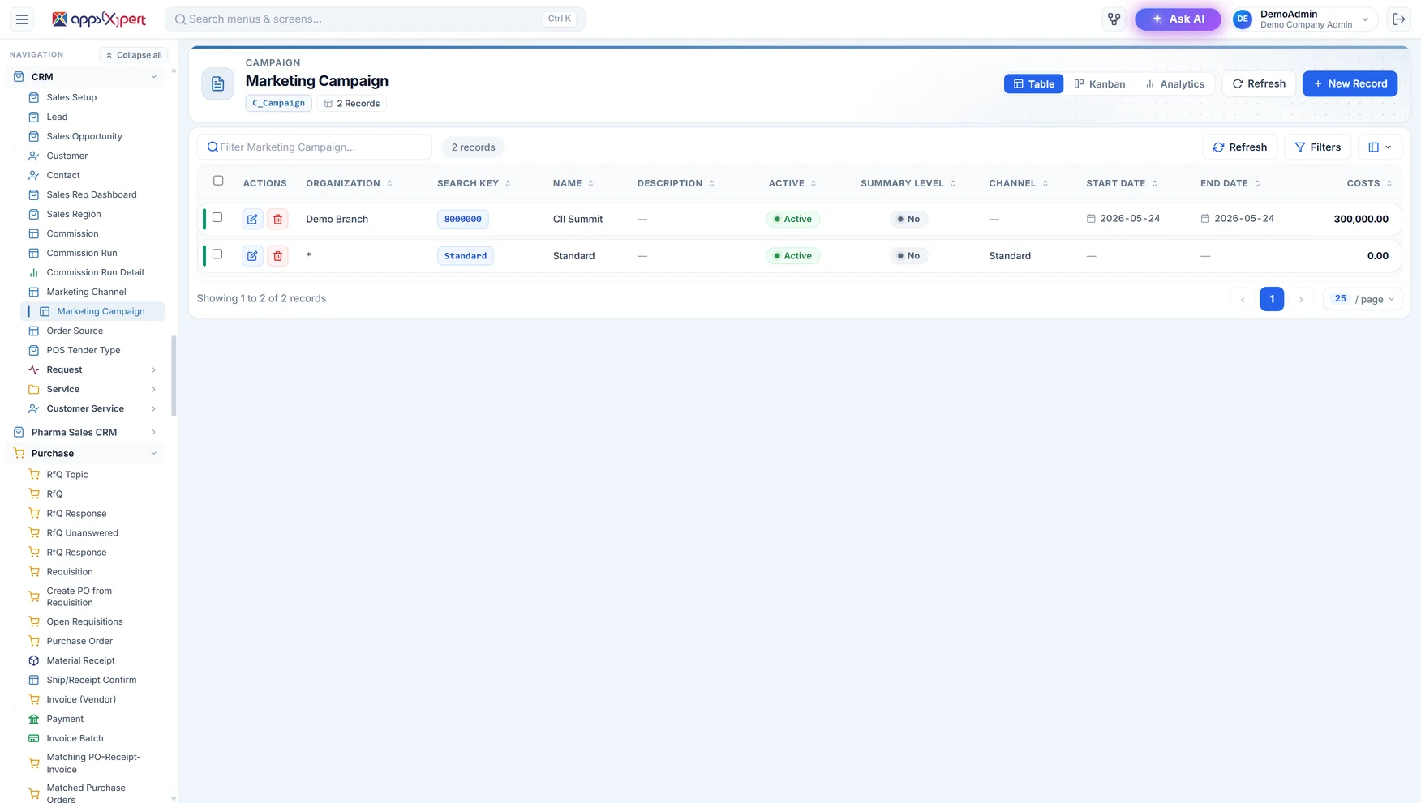This screenshot has height=803, width=1421.
Task: Sort by Costs column
Action: click(x=1369, y=183)
